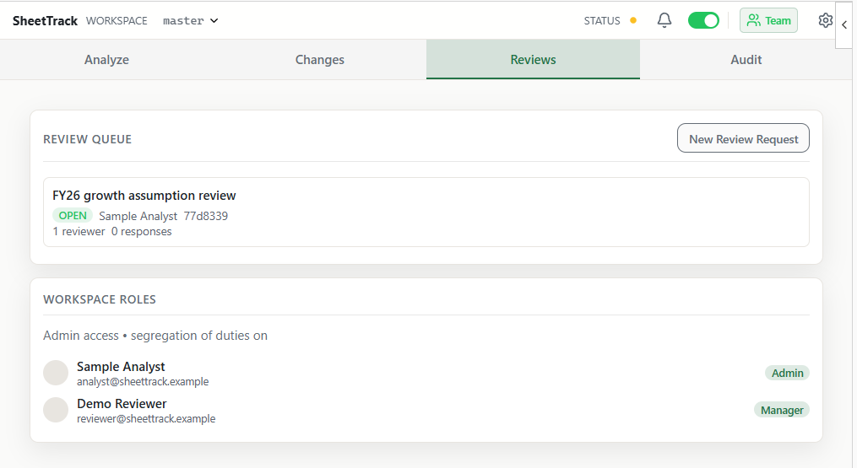Click Demo Reviewer avatar circle

tap(56, 410)
